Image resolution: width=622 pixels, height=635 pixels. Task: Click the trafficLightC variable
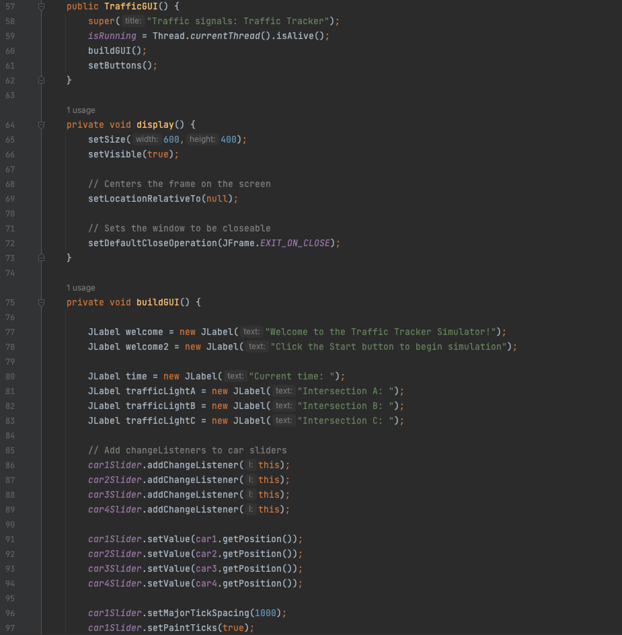tap(160, 421)
